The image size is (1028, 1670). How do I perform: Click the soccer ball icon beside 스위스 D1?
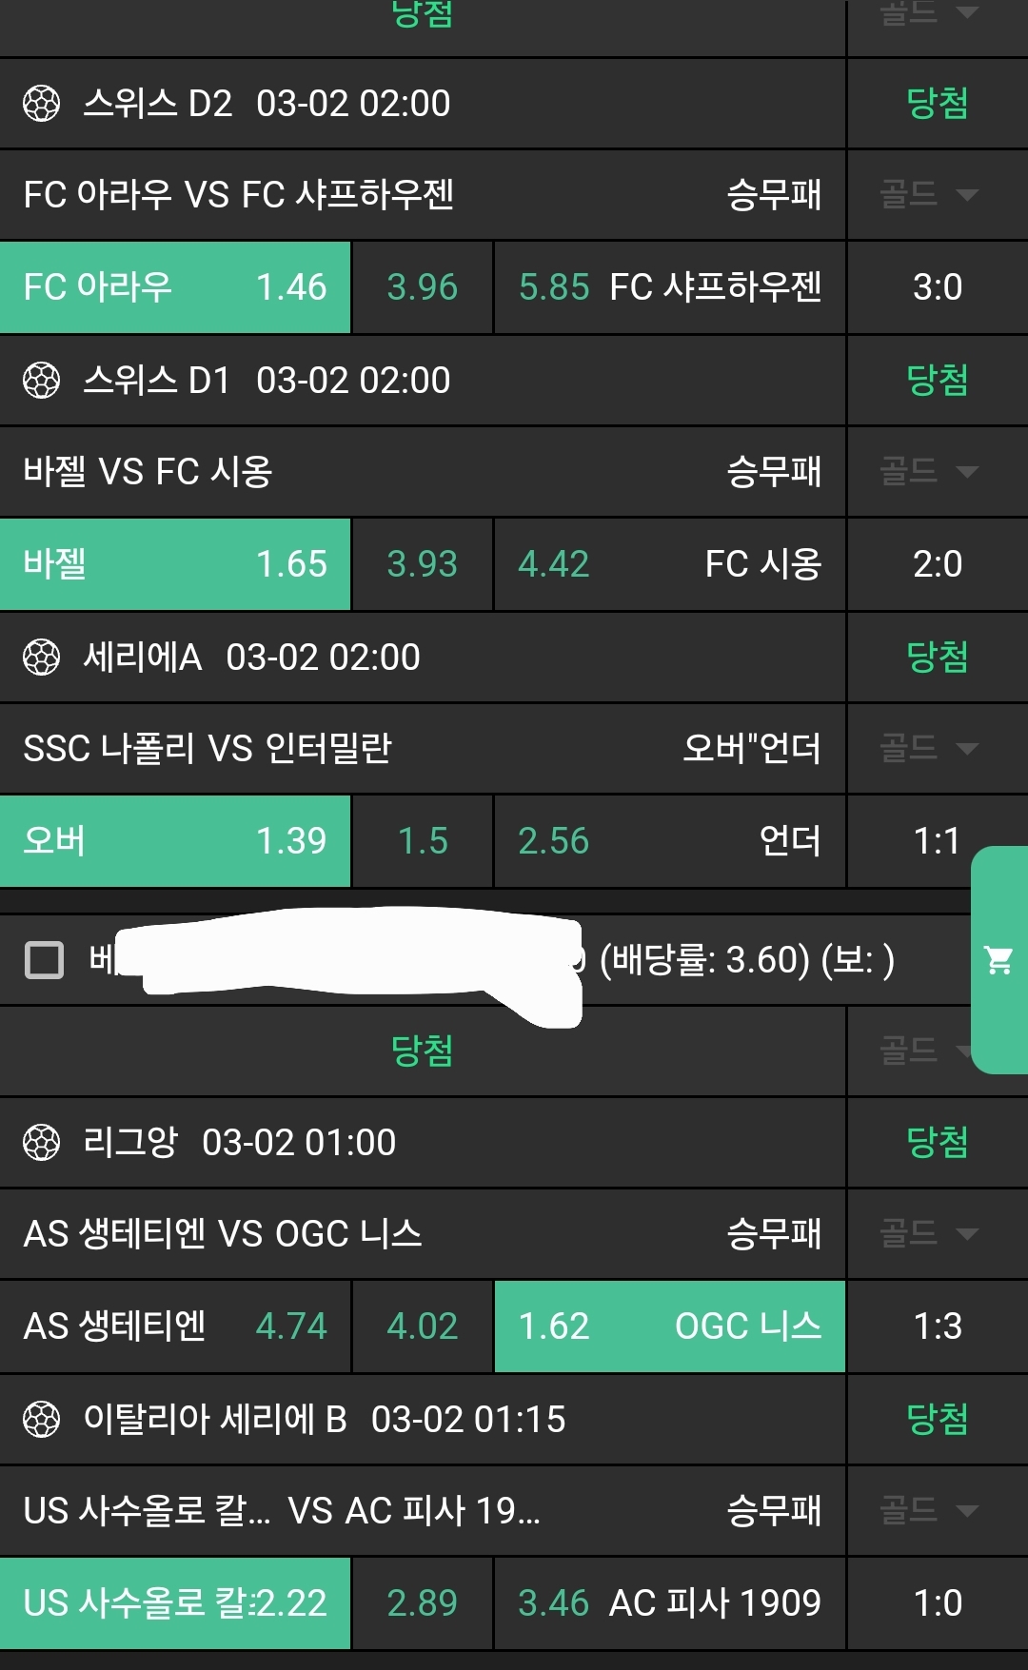pos(41,381)
